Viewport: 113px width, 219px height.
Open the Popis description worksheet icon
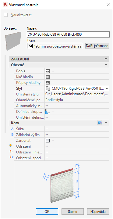[x=48, y=71]
